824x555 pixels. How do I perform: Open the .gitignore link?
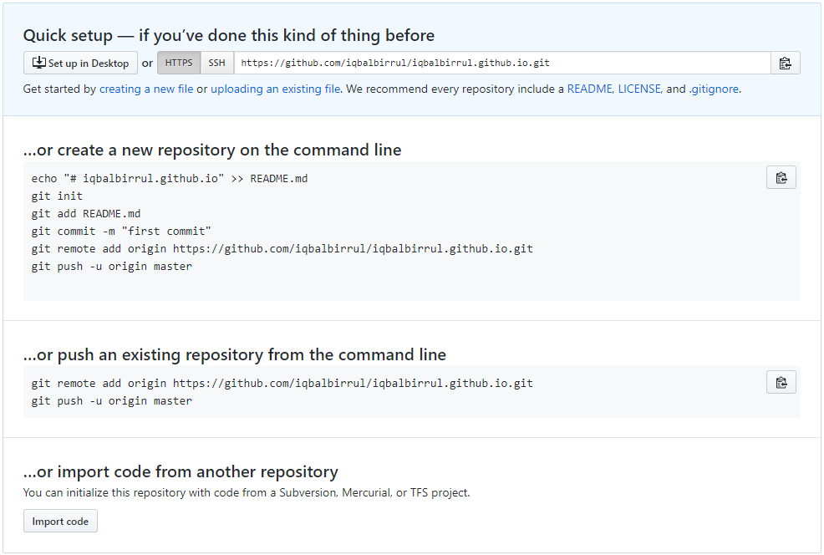point(715,89)
